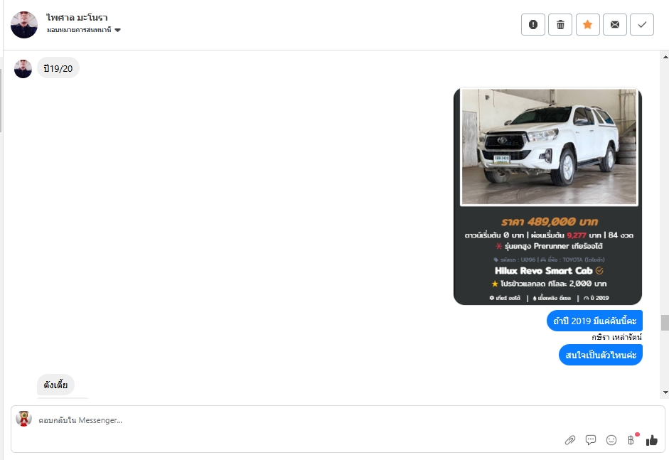Click the chat scrollbar down arrow
This screenshot has width=669, height=460.
(x=665, y=392)
